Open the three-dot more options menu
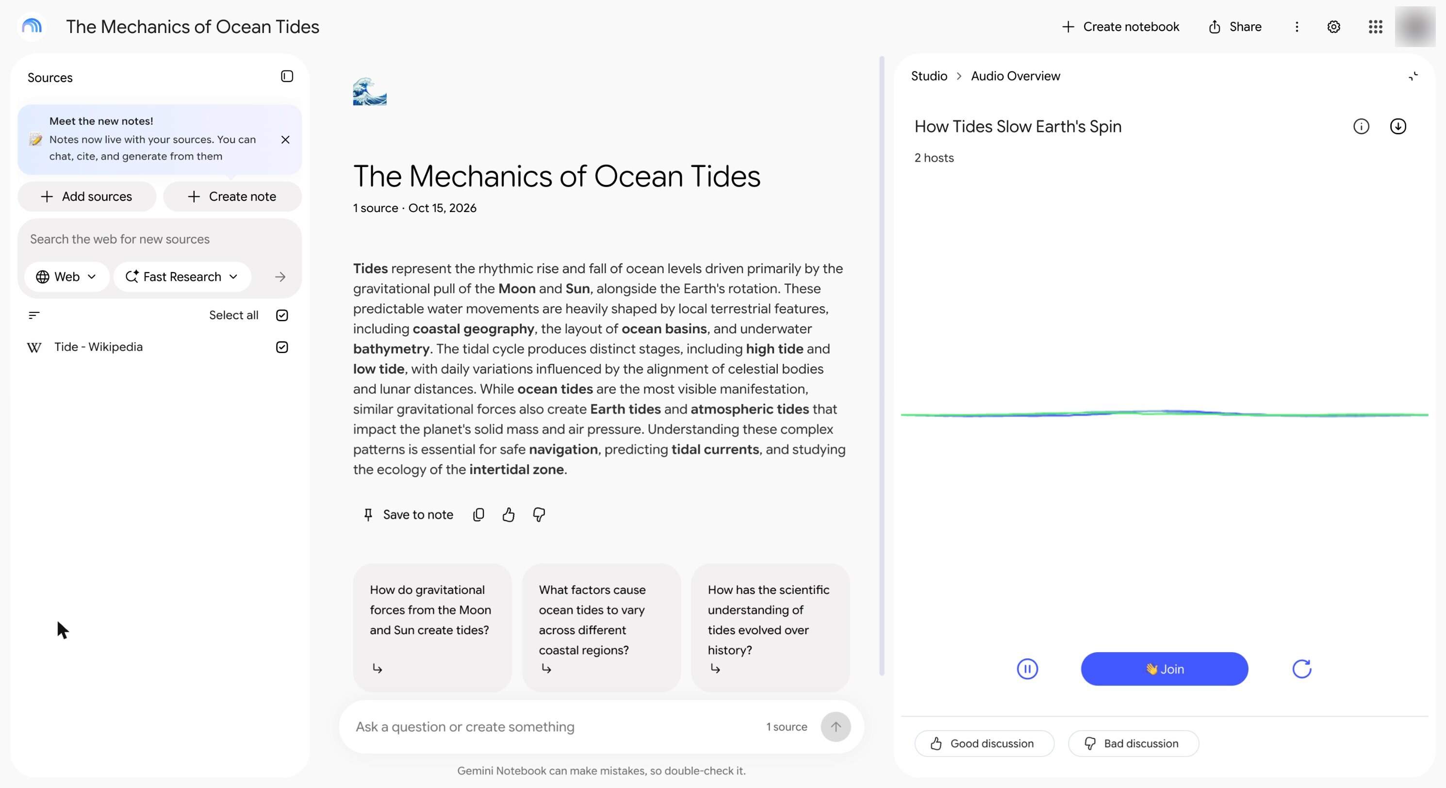 (1297, 26)
